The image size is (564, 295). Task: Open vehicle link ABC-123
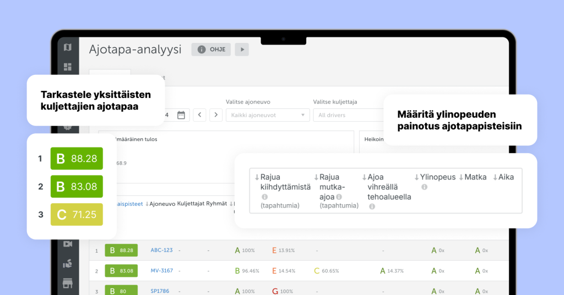coord(161,250)
